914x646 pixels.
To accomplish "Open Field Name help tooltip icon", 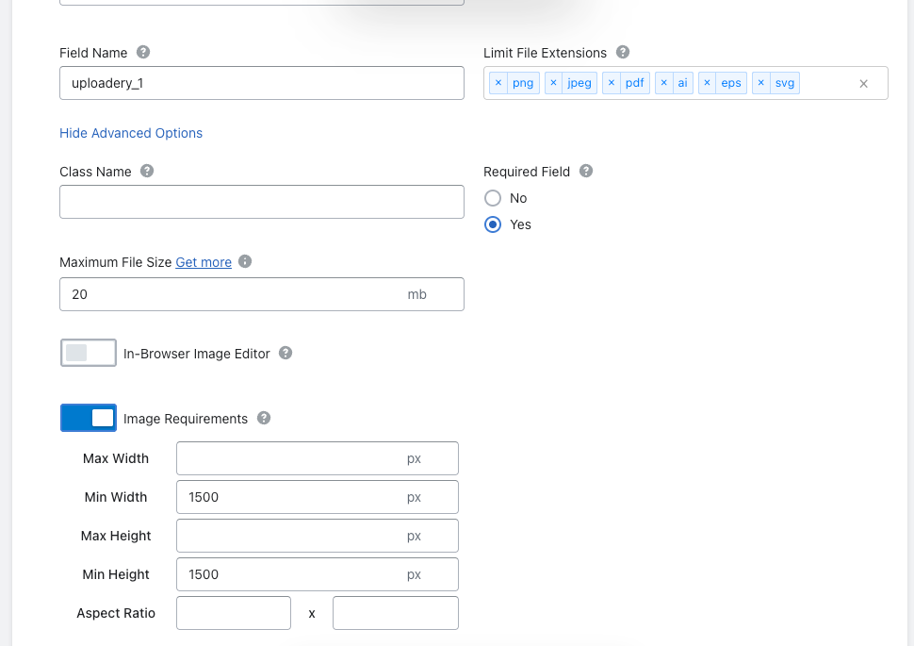I will coord(143,52).
